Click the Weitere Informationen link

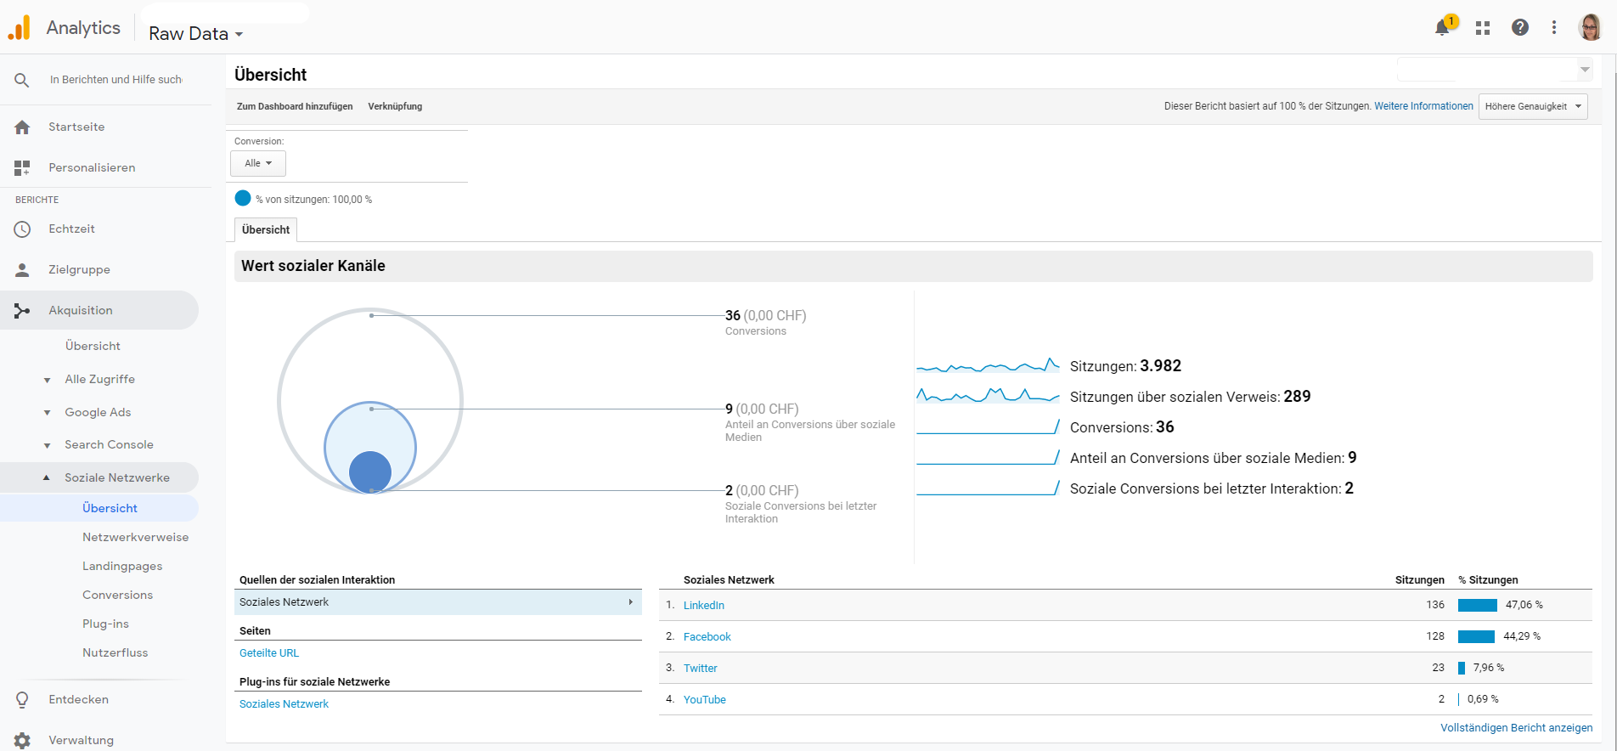[1423, 106]
